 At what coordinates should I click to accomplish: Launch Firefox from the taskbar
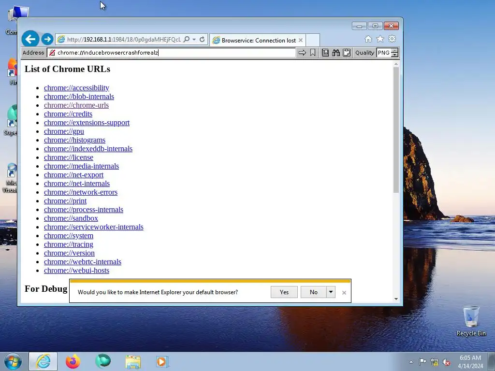(x=73, y=361)
